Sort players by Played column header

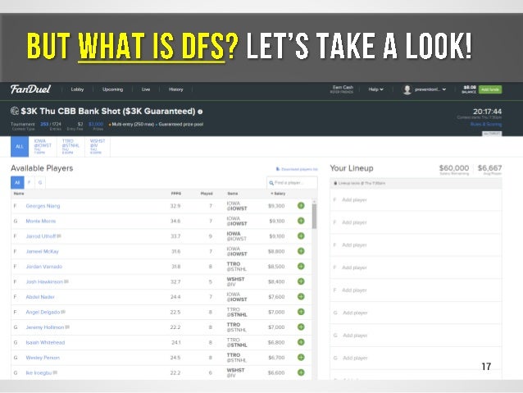pos(207,194)
